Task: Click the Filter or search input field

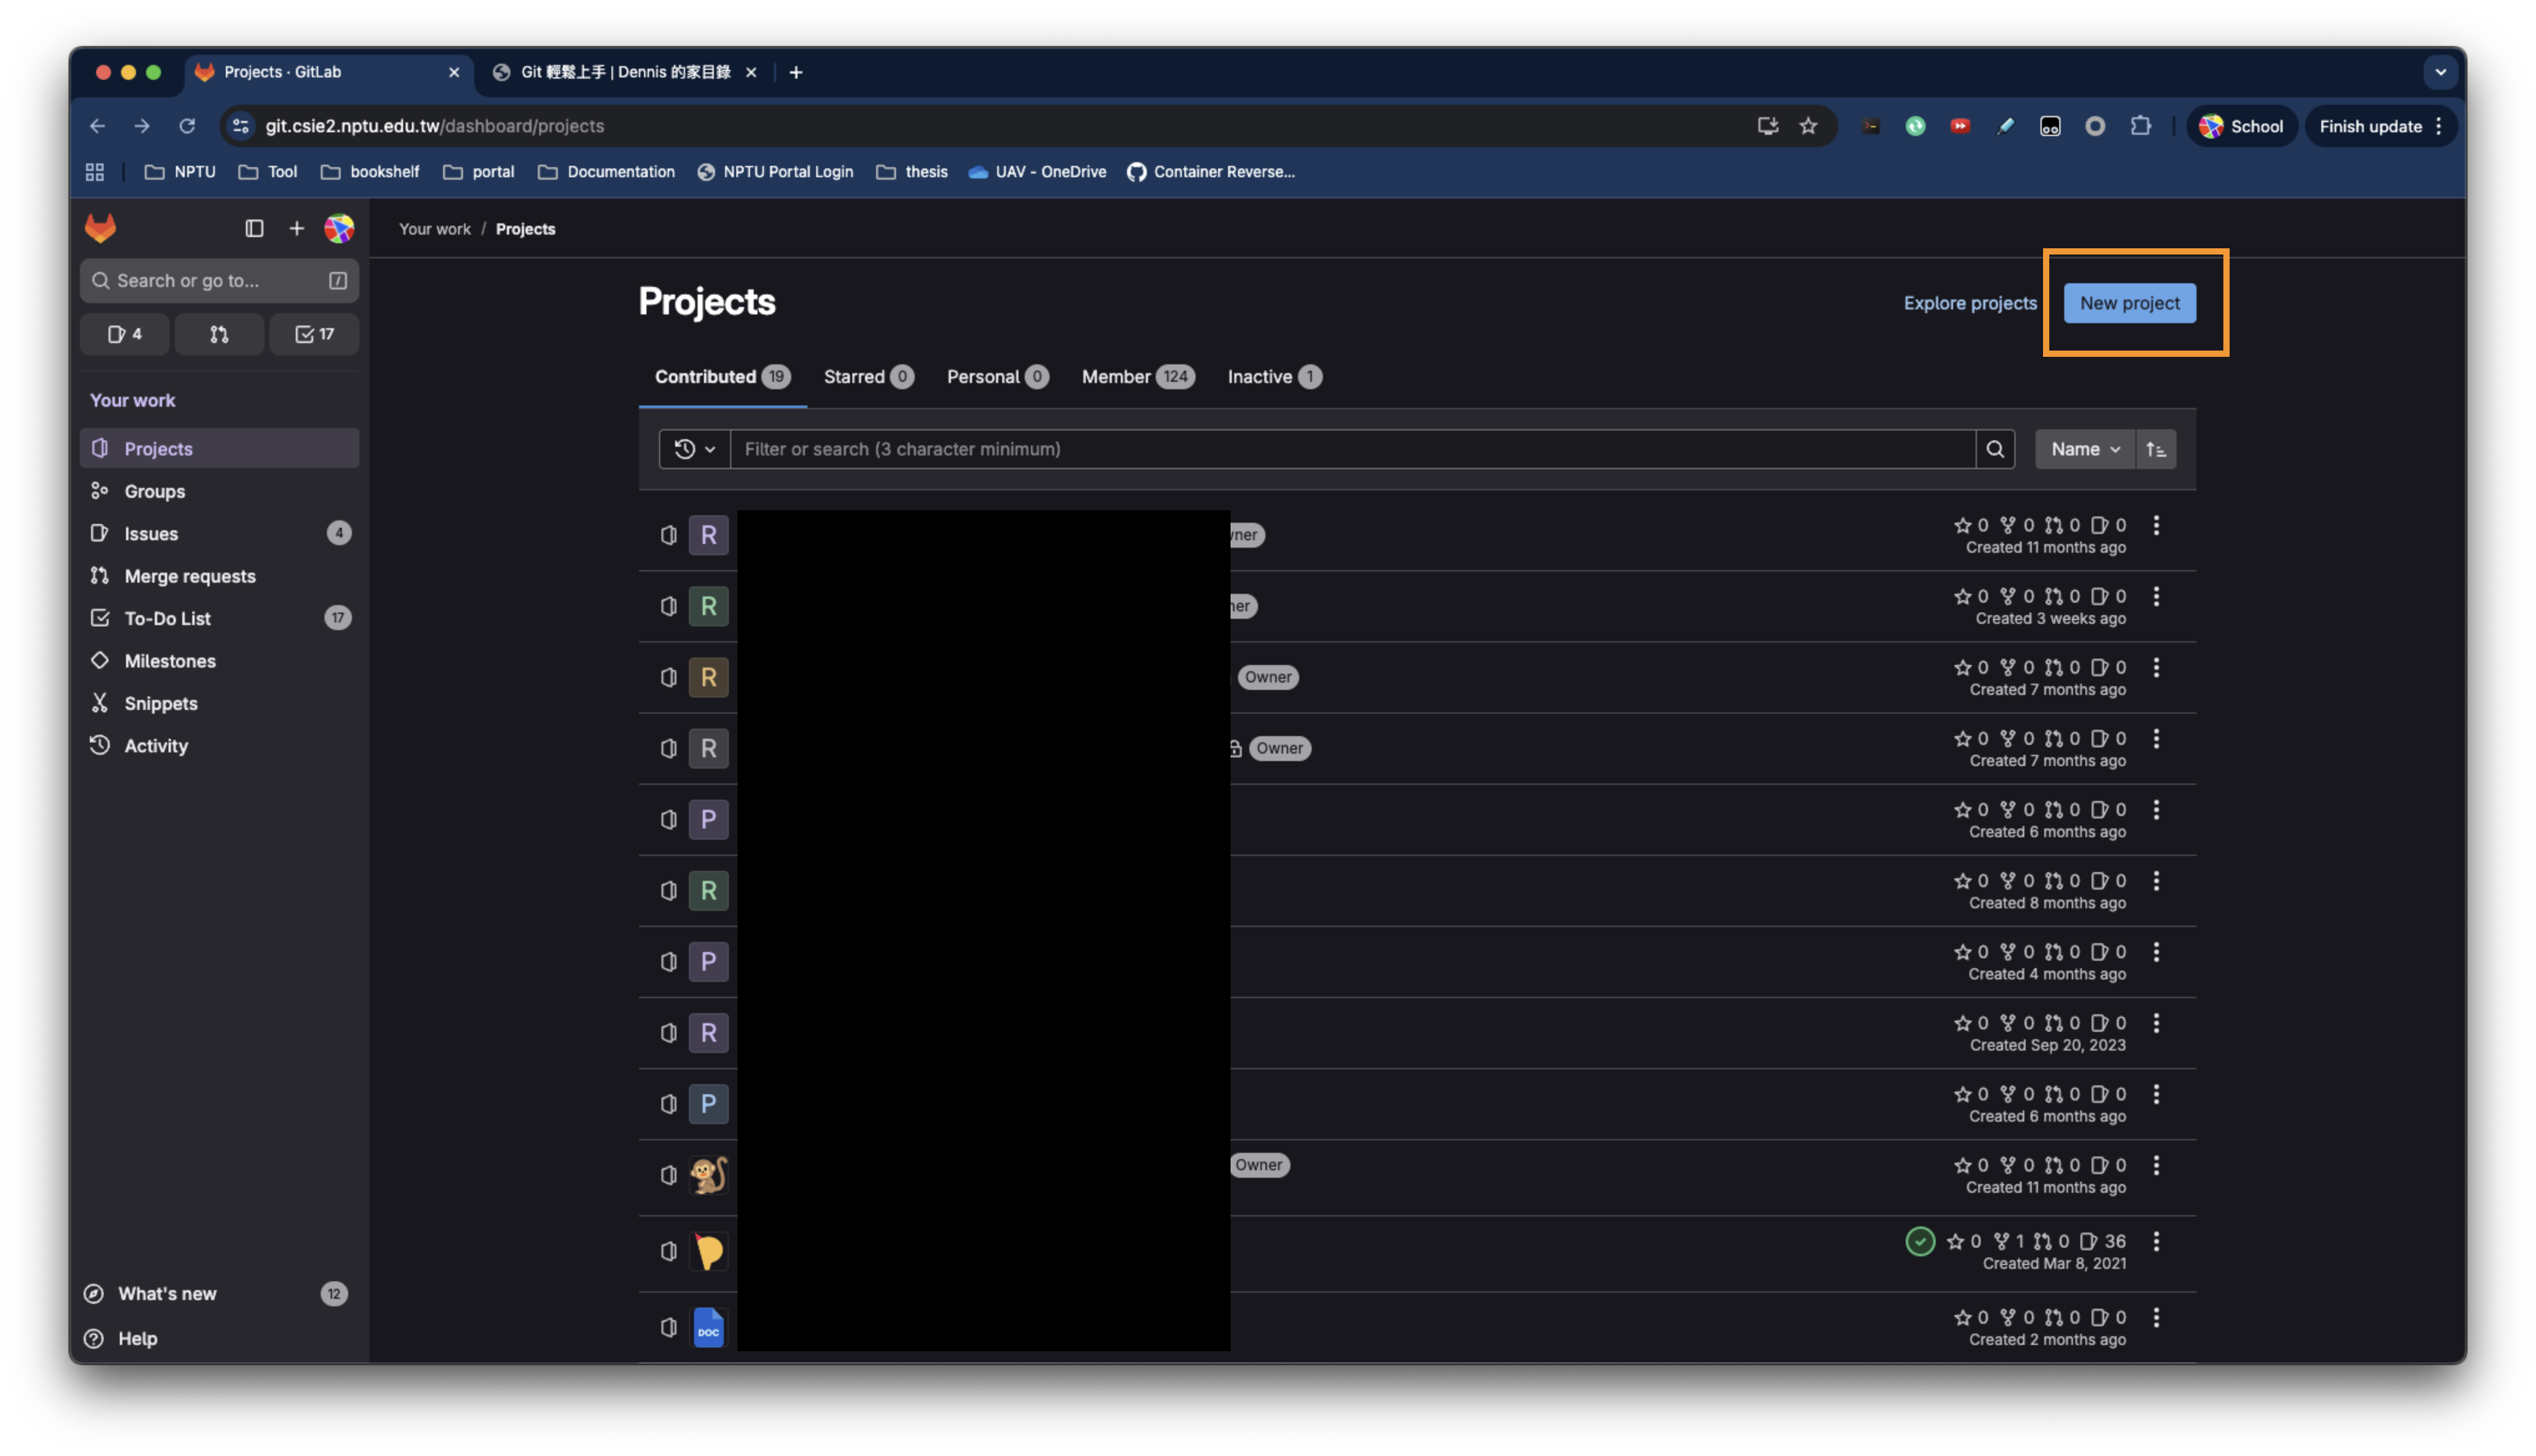Action: (x=1352, y=449)
